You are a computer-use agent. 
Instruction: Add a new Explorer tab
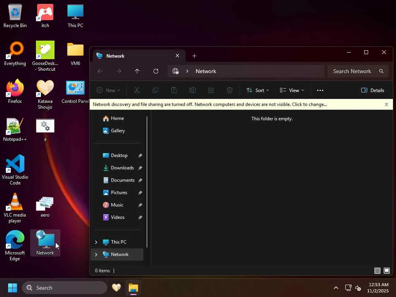(x=194, y=56)
